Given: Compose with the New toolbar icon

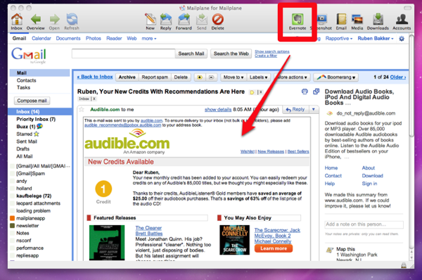Looking at the screenshot, I should 151,20.
